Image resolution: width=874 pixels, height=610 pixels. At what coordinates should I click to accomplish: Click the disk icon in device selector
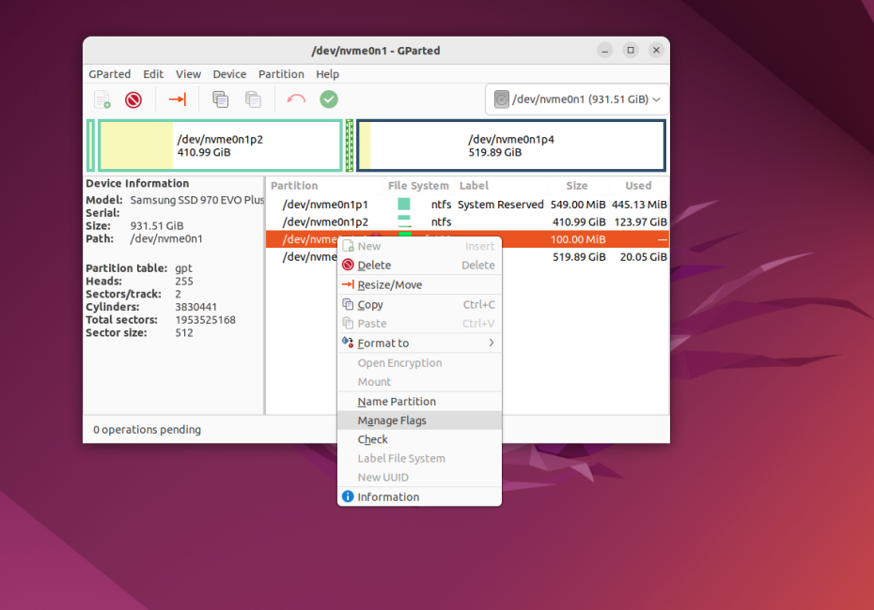tap(502, 99)
